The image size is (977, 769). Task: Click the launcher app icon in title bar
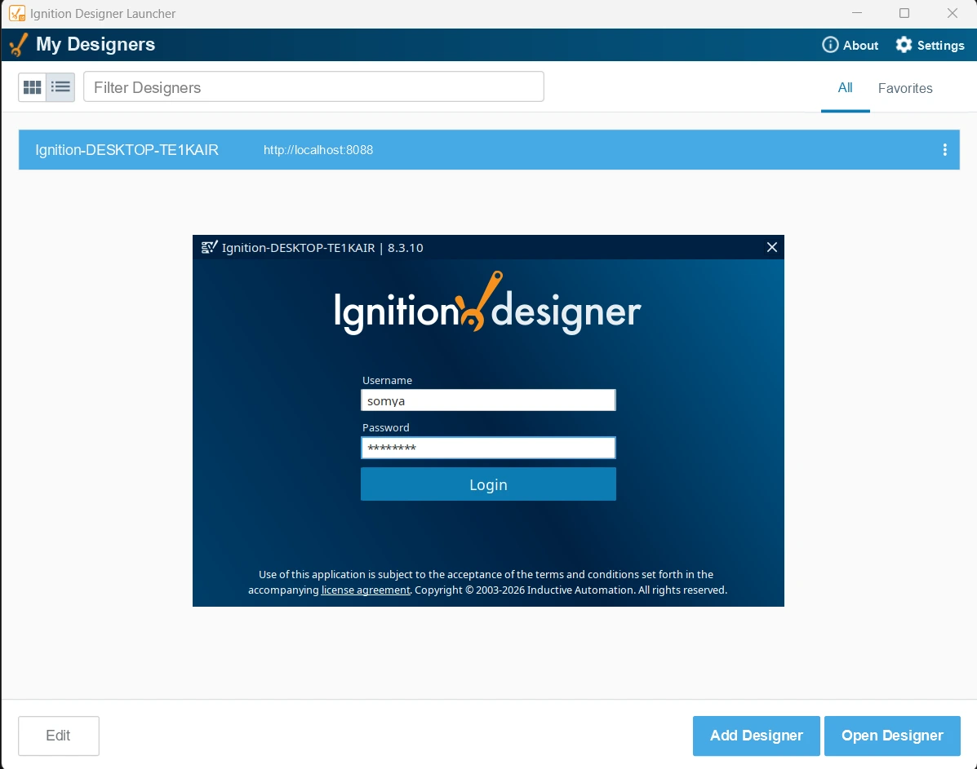(x=17, y=13)
